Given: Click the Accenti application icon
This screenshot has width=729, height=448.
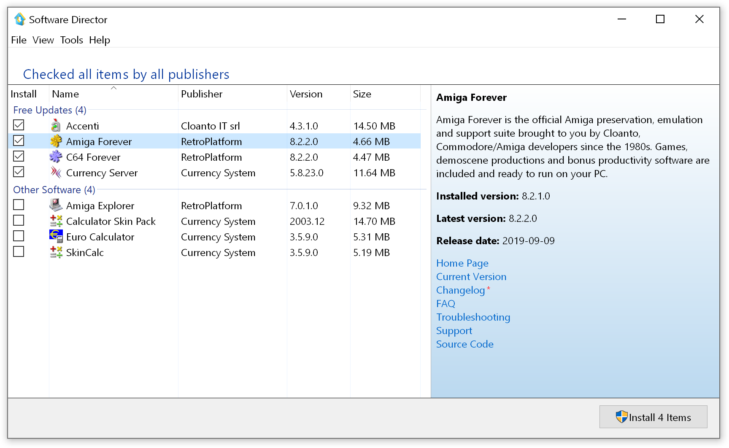Looking at the screenshot, I should 56,125.
